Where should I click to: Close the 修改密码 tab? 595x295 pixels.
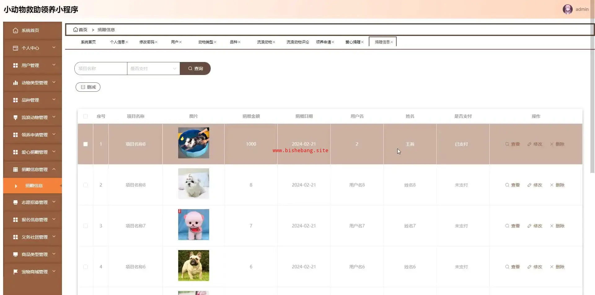pos(156,42)
